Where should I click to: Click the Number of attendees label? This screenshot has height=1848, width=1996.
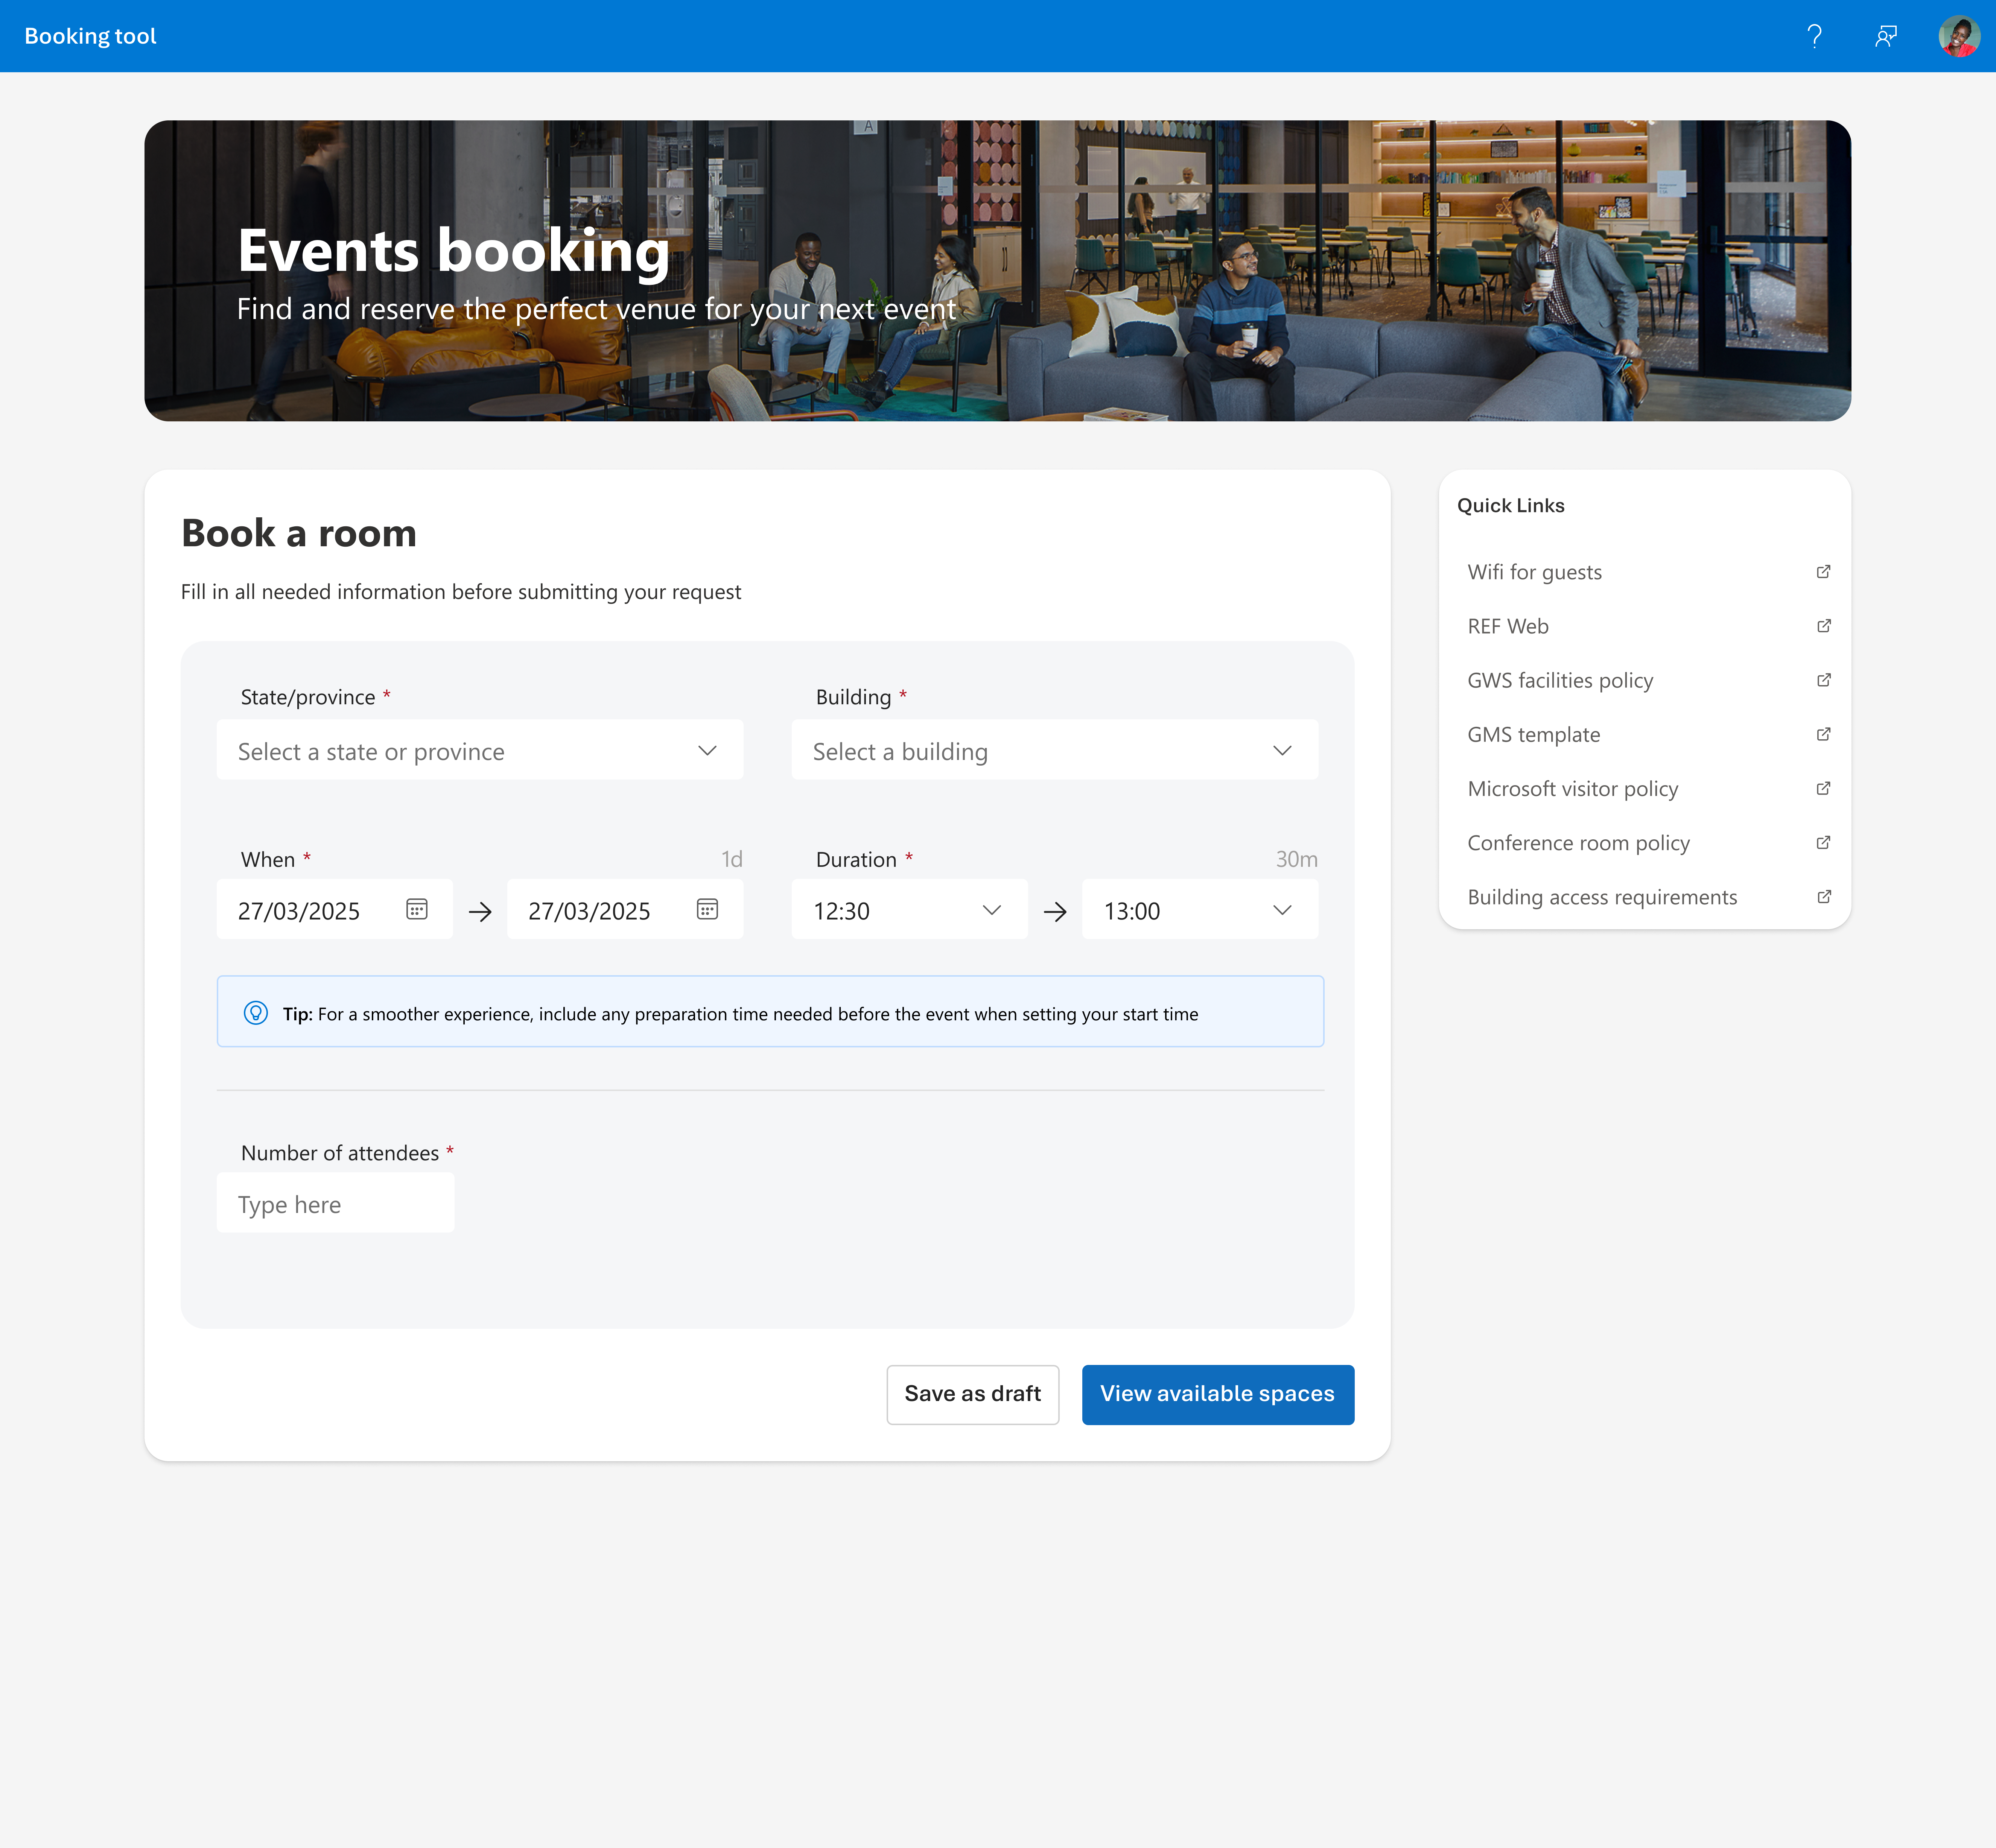(340, 1153)
